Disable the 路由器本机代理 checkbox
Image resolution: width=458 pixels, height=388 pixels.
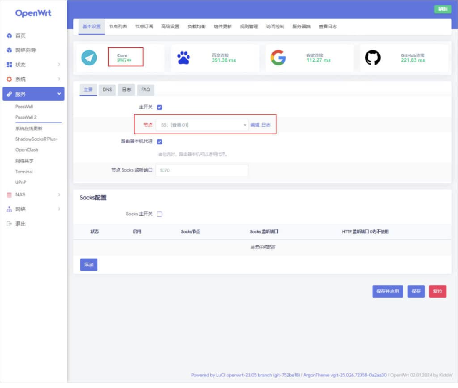click(x=159, y=142)
